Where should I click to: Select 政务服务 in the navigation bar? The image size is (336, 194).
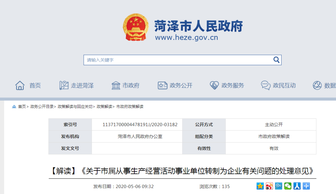tap(227, 85)
